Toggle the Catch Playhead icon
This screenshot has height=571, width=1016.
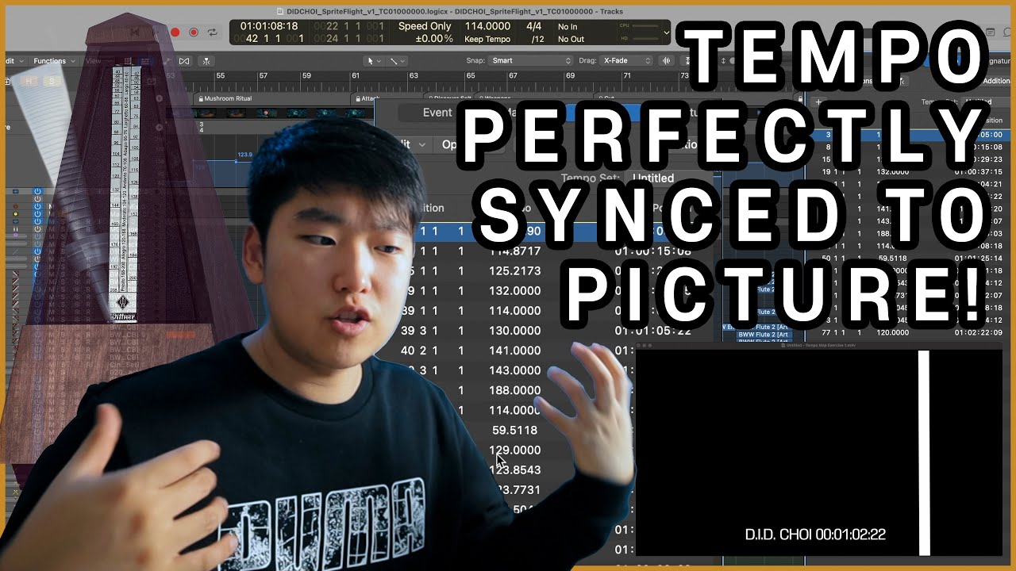click(x=206, y=61)
